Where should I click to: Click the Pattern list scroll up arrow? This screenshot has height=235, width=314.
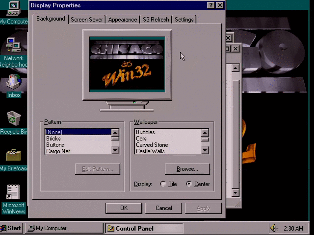pos(115,133)
